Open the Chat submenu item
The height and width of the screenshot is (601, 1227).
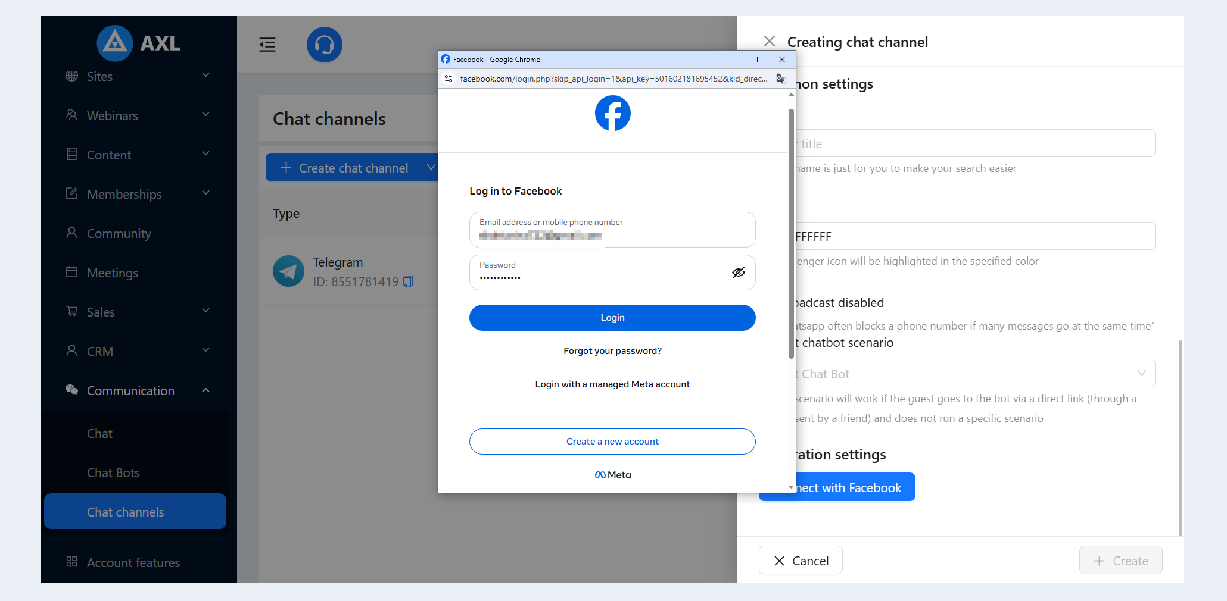(135, 434)
